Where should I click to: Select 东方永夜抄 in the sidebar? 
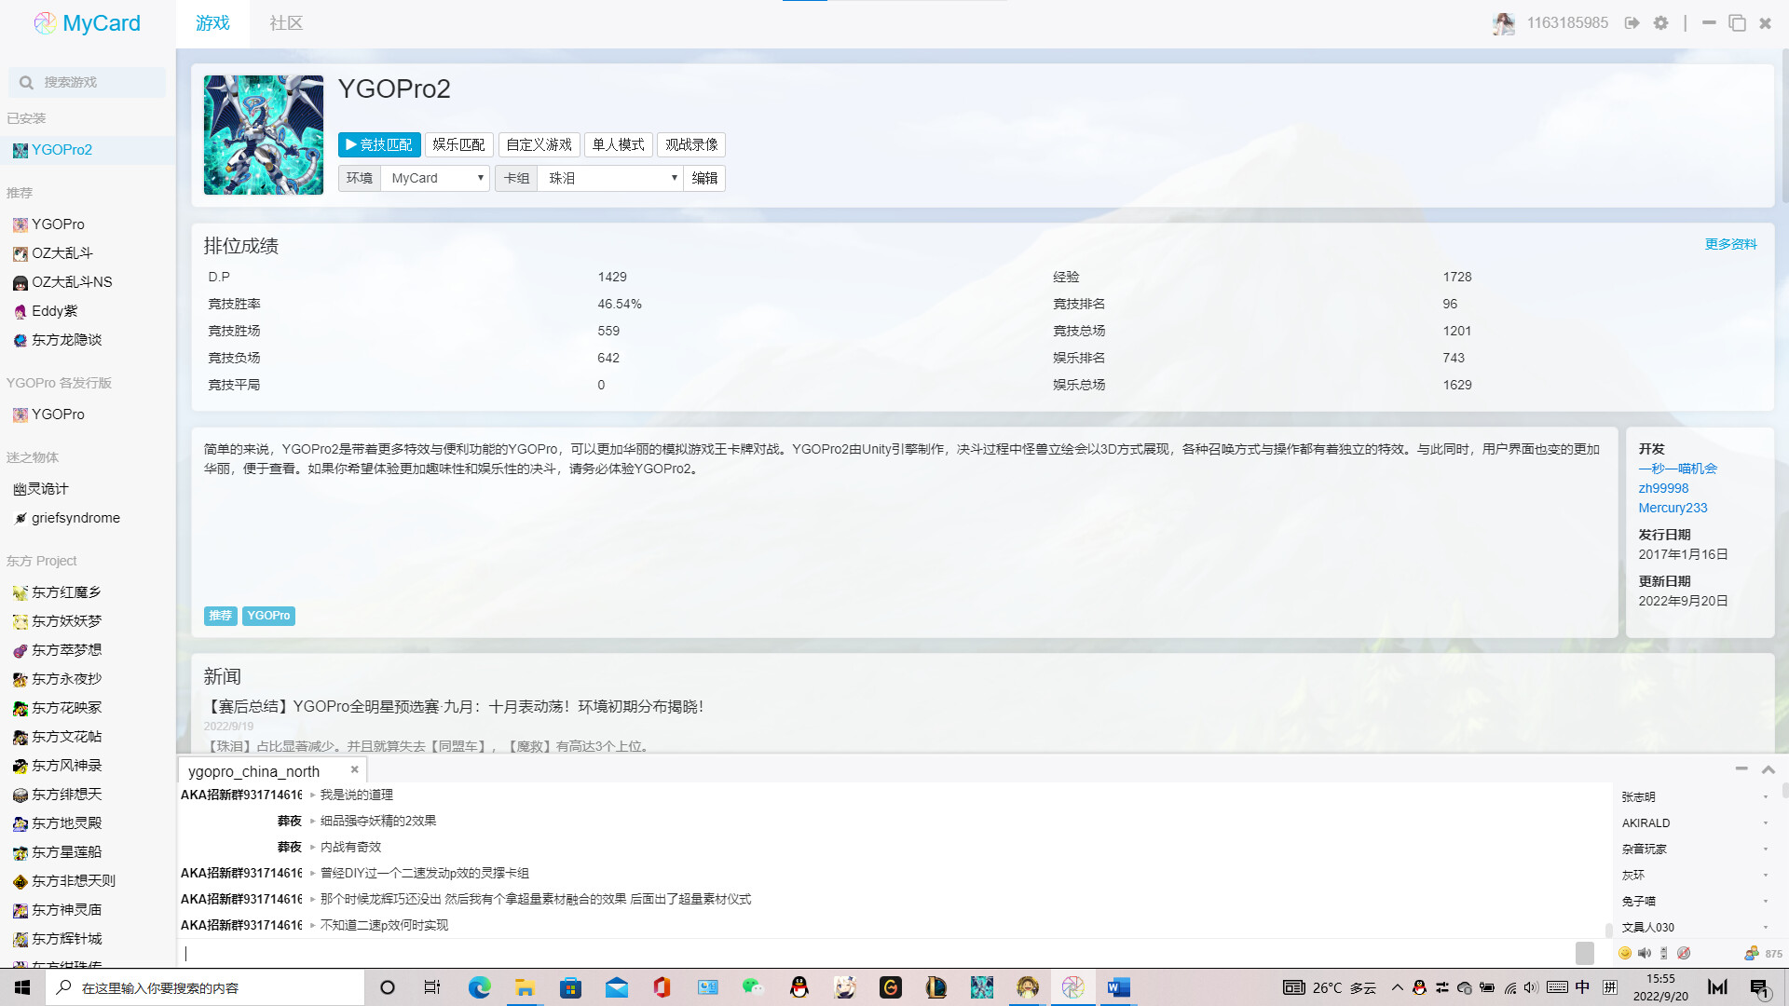coord(88,679)
